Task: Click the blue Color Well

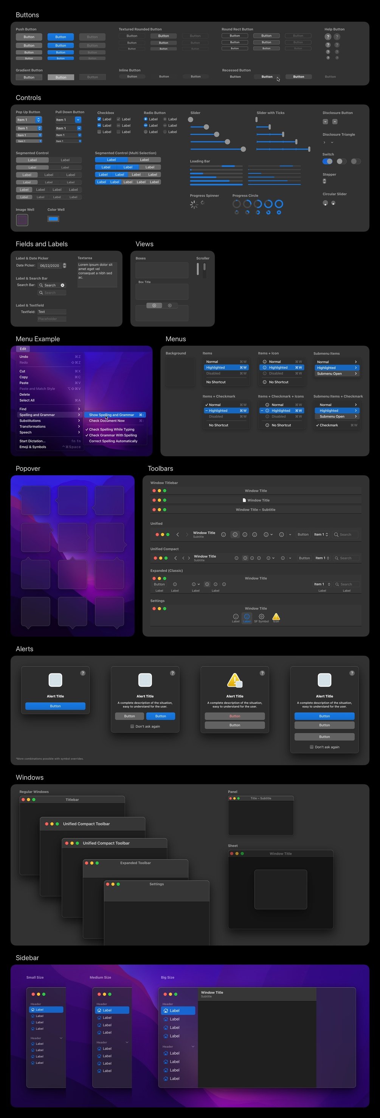Action: pos(53,219)
